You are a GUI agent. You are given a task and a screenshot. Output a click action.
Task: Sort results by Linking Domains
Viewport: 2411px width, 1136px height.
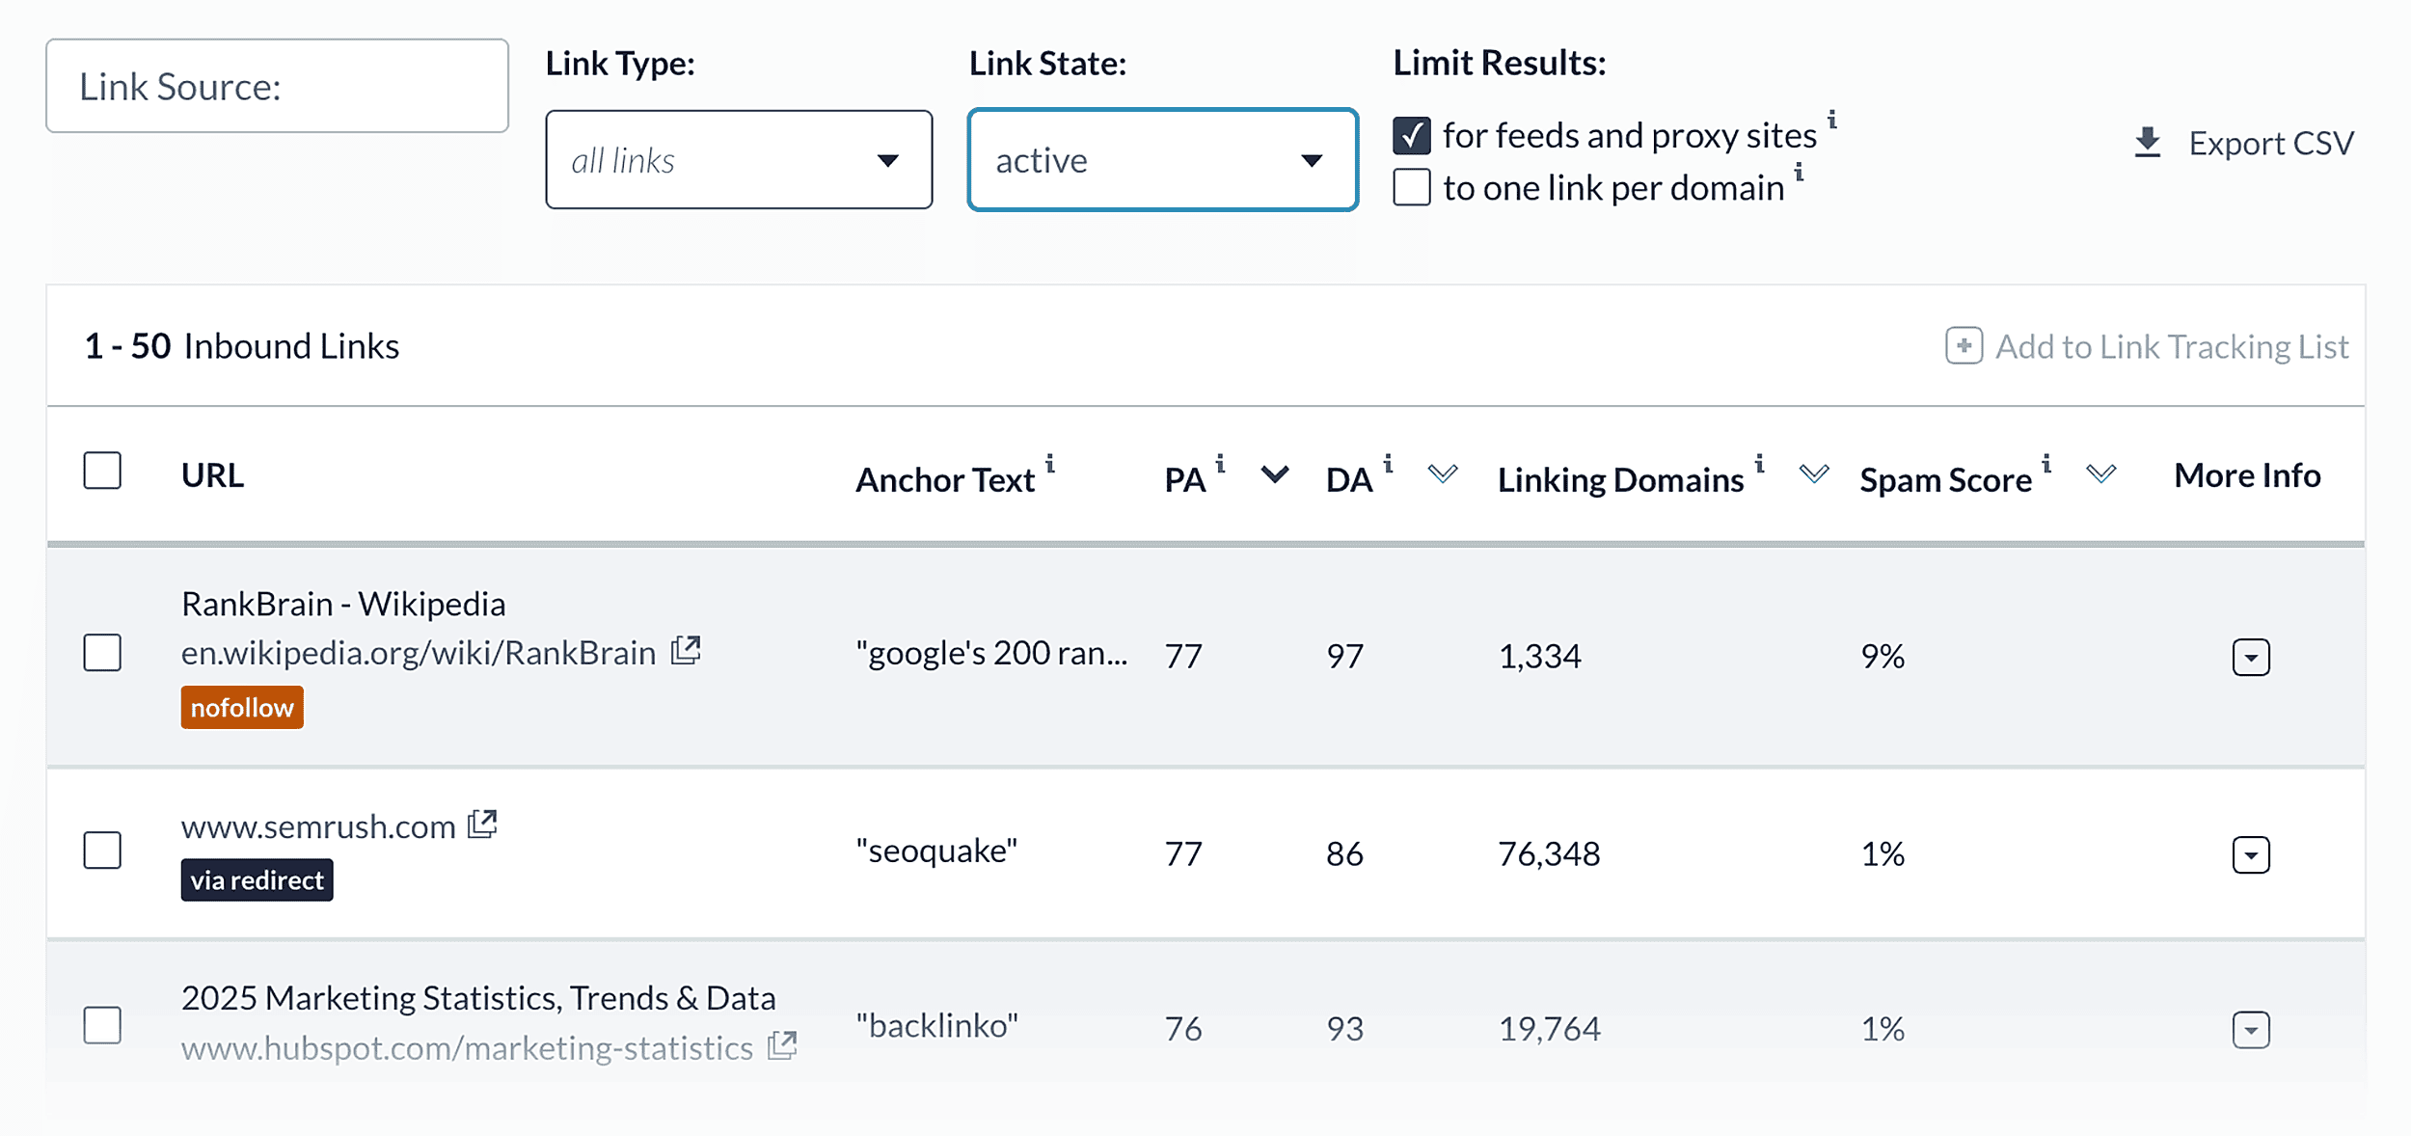(x=1813, y=474)
